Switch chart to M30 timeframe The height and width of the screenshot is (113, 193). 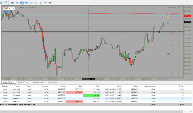coord(27,3)
